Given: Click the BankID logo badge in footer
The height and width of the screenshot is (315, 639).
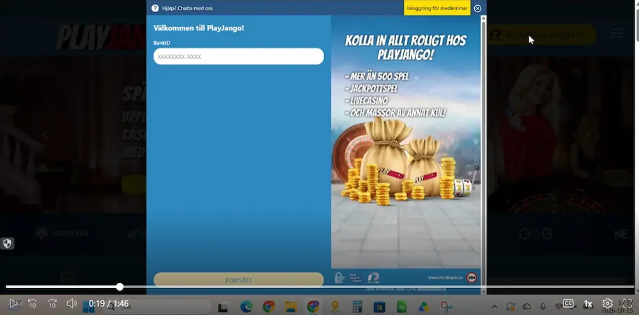Looking at the screenshot, I should coord(373,278).
